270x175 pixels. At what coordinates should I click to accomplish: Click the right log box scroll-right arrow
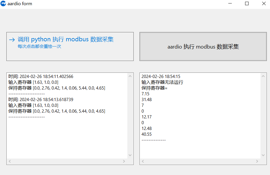tap(257, 161)
